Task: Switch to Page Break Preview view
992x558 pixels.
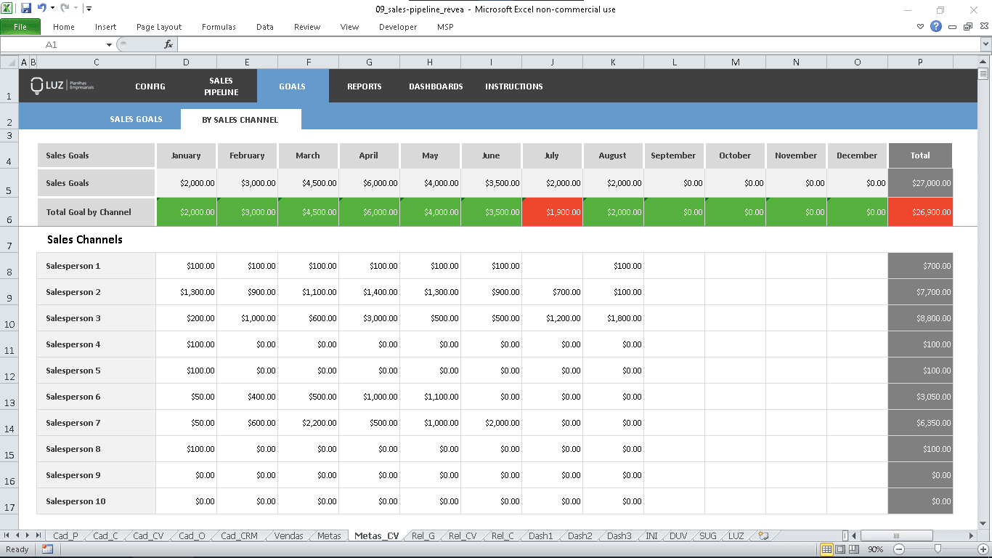Action: coord(853,549)
